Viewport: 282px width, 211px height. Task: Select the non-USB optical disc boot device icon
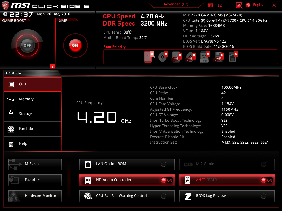[163, 57]
